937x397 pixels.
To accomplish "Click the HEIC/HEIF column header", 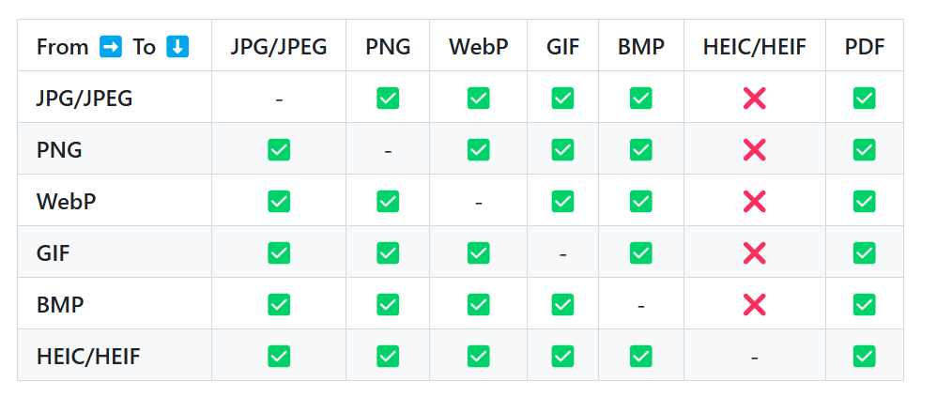I will [754, 47].
